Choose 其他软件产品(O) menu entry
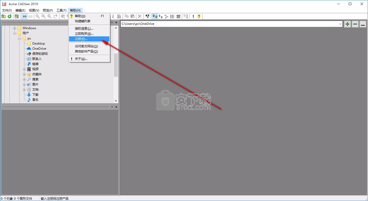The width and height of the screenshot is (368, 201). point(89,51)
